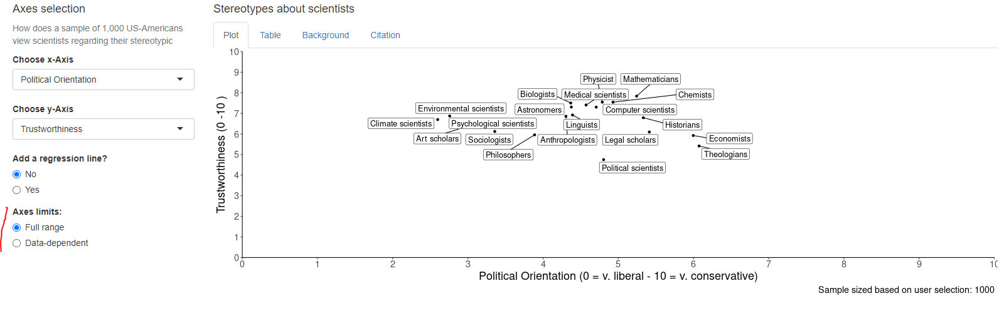Click the Theologians data label
The height and width of the screenshot is (313, 1004).
pos(725,154)
